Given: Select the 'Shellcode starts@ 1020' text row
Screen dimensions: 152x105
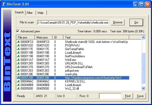Looking at the screenshot, I should (96, 42).
